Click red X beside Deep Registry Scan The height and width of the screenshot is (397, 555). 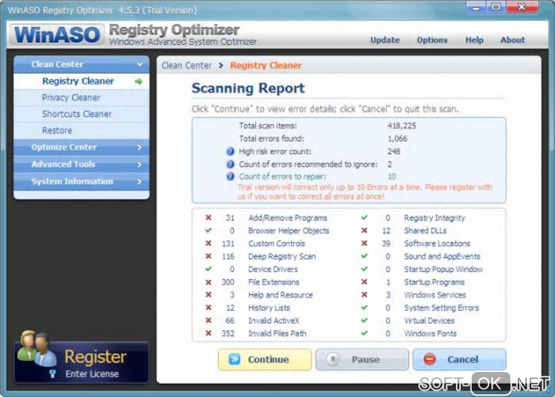(x=208, y=256)
